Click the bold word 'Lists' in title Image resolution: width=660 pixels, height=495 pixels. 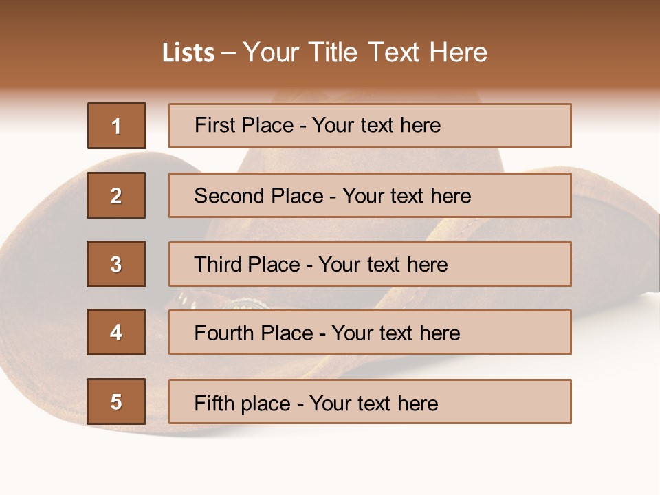point(188,53)
